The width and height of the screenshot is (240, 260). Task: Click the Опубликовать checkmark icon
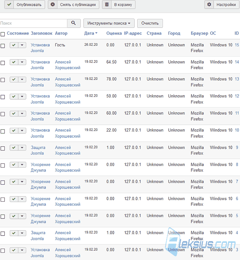(9, 4)
